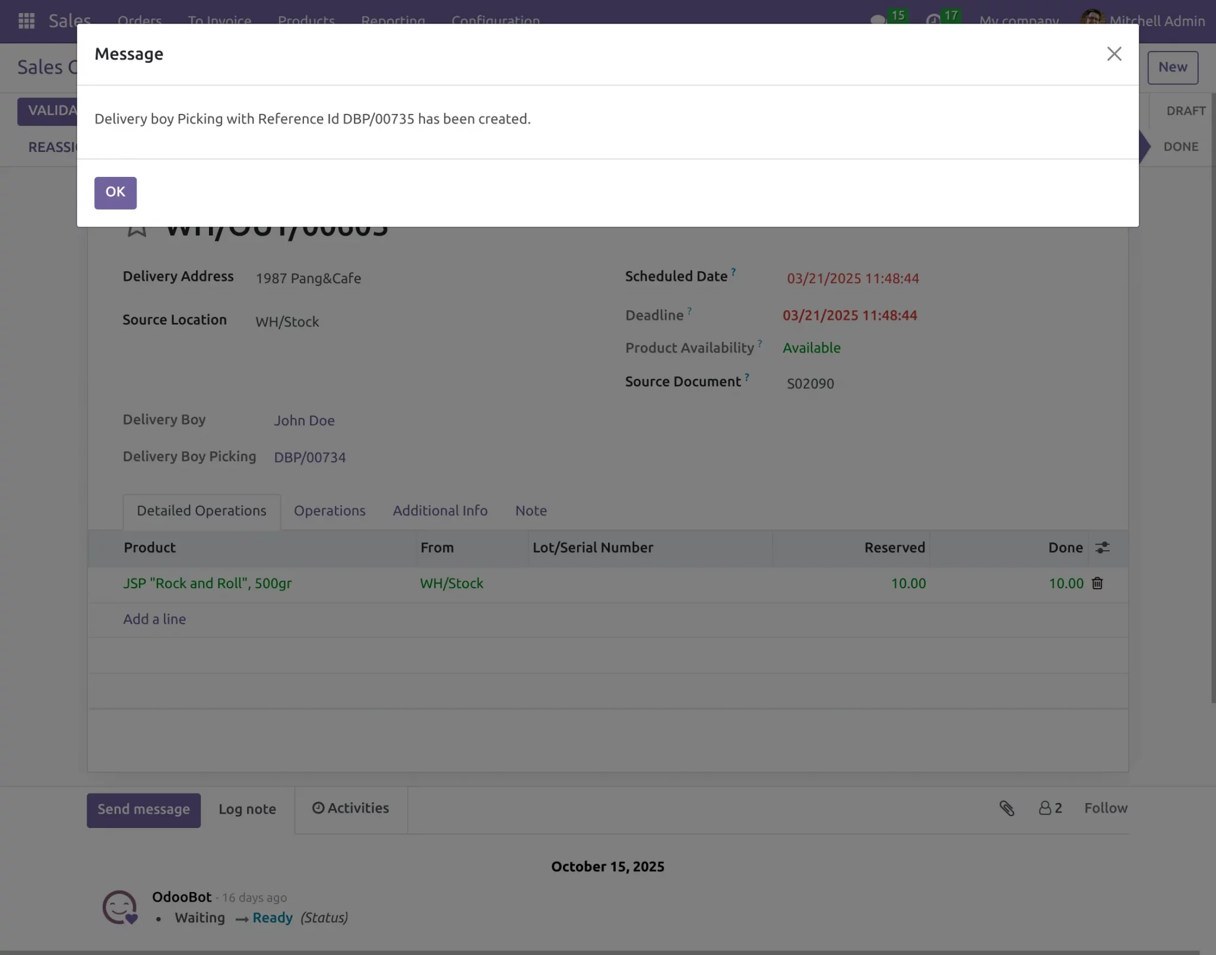The height and width of the screenshot is (955, 1216).
Task: Click the Ready status text in the log
Action: (x=273, y=918)
